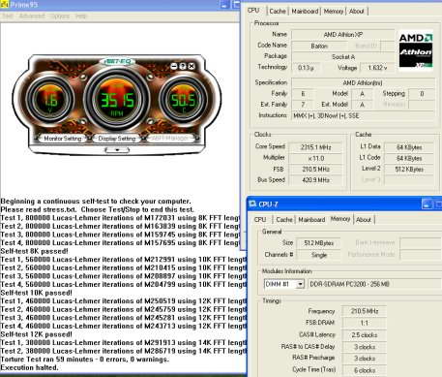Open About tab in lower CPU-Z

364,220
